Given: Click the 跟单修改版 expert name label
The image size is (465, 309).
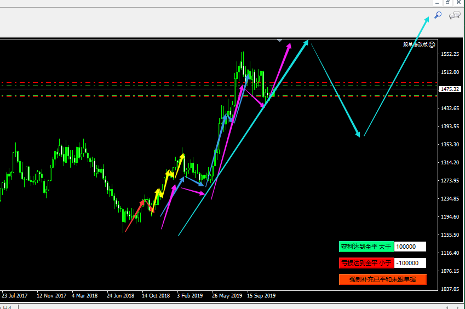Looking at the screenshot, I should tap(415, 45).
